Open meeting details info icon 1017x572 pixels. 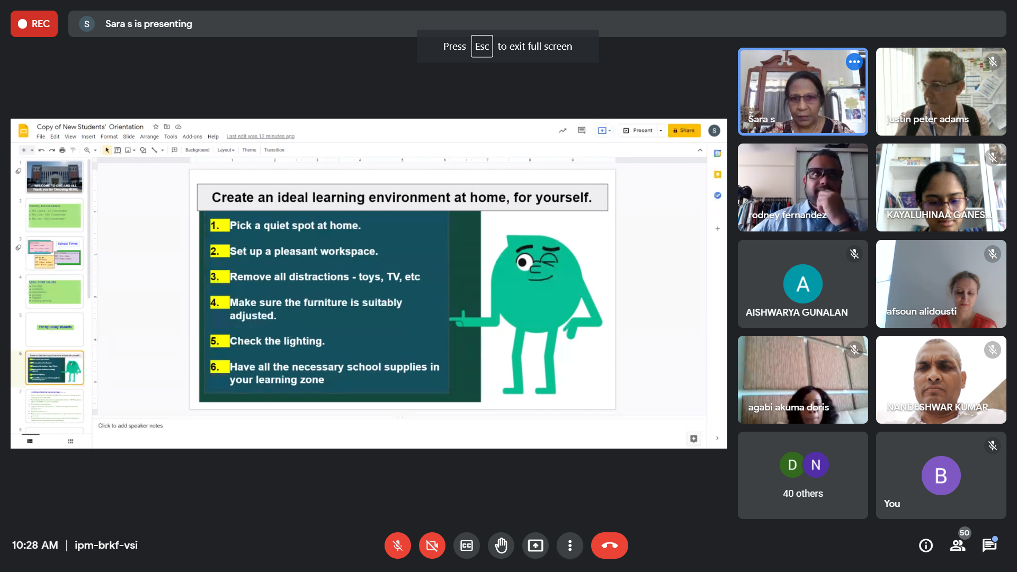point(926,546)
